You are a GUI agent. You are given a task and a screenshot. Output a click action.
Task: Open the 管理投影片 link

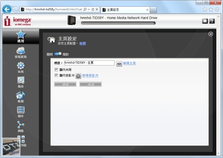(x=90, y=75)
